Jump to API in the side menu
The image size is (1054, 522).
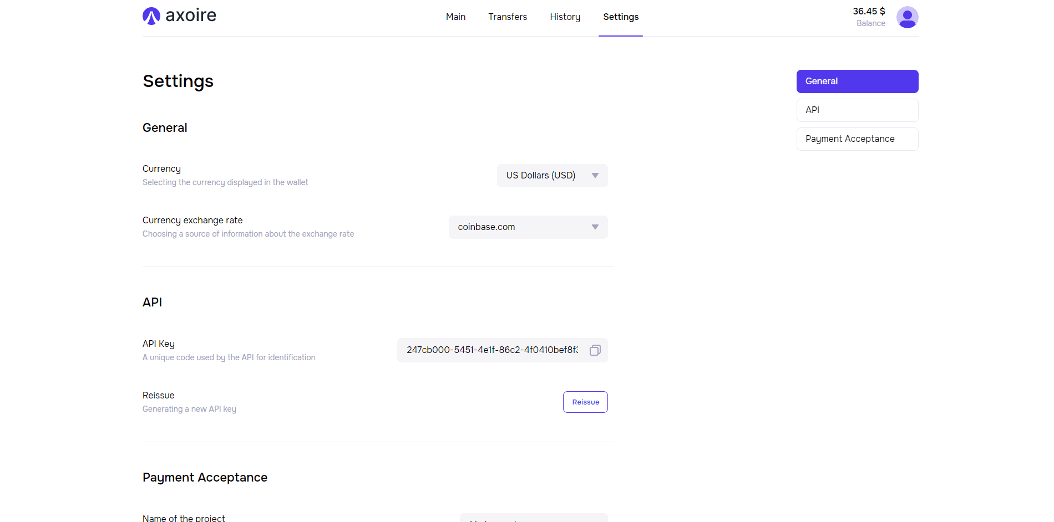pyautogui.click(x=857, y=110)
